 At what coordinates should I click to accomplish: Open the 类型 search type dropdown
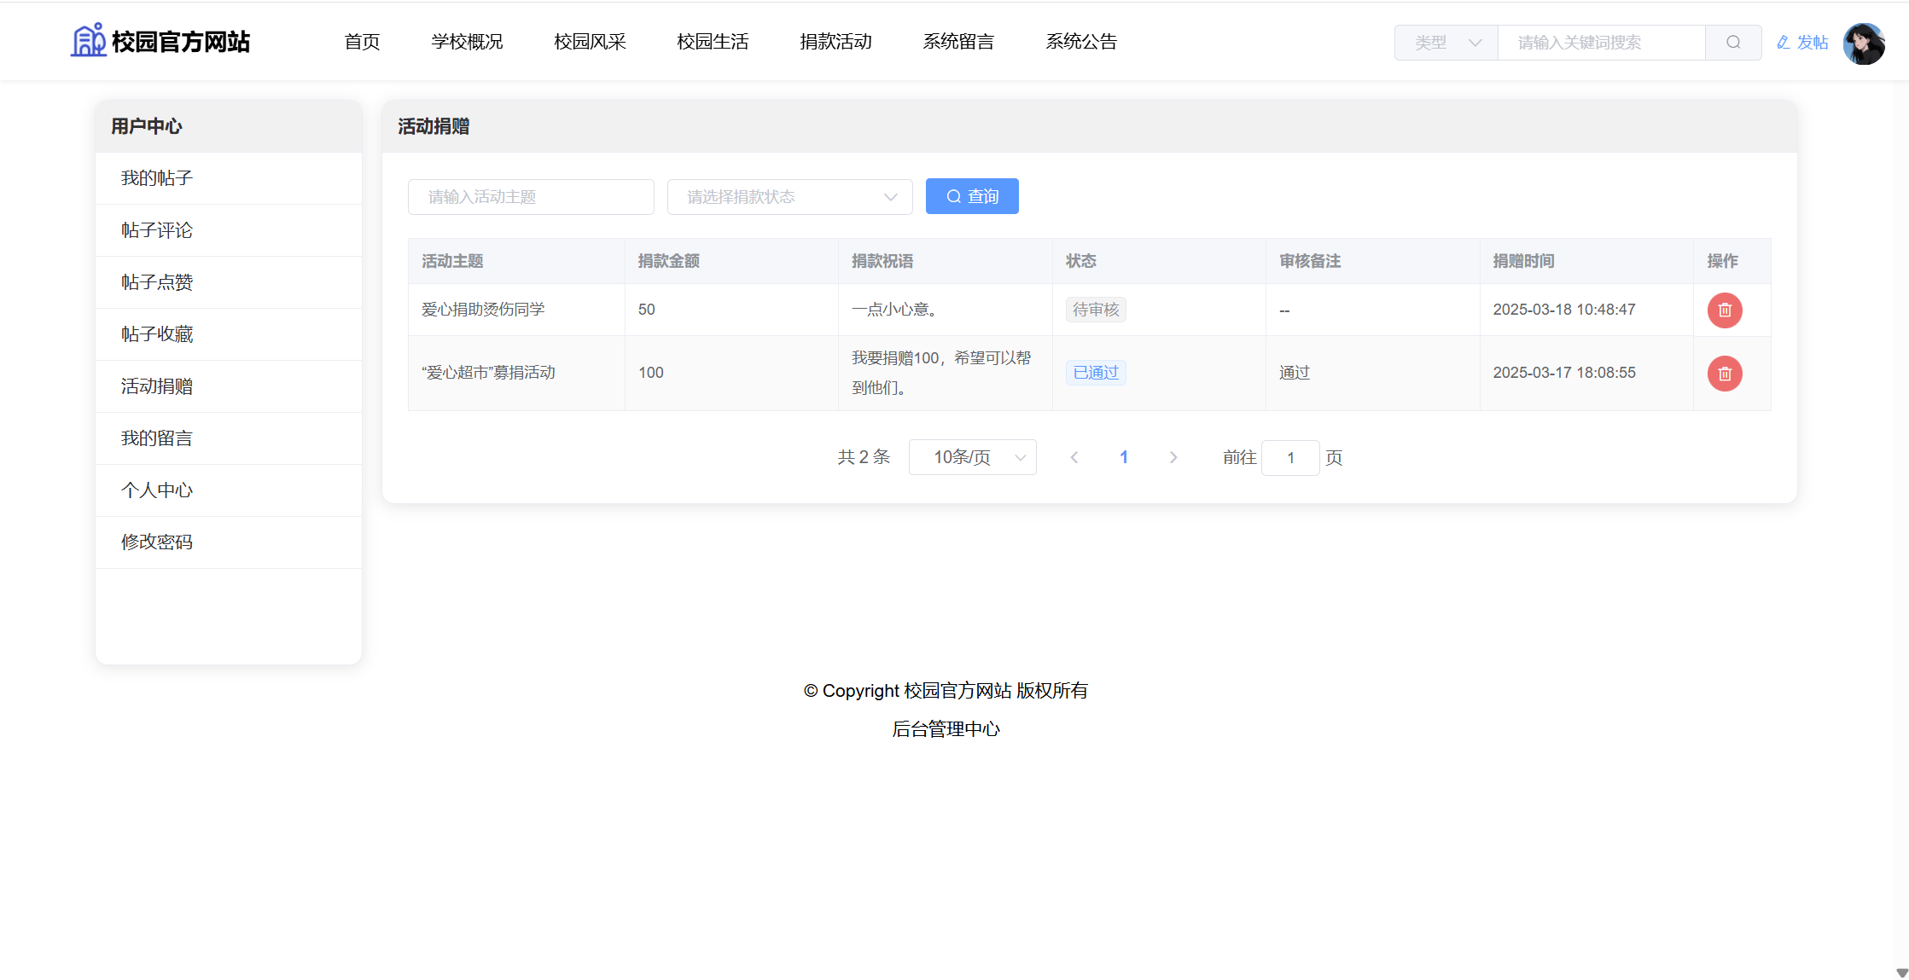coord(1446,43)
